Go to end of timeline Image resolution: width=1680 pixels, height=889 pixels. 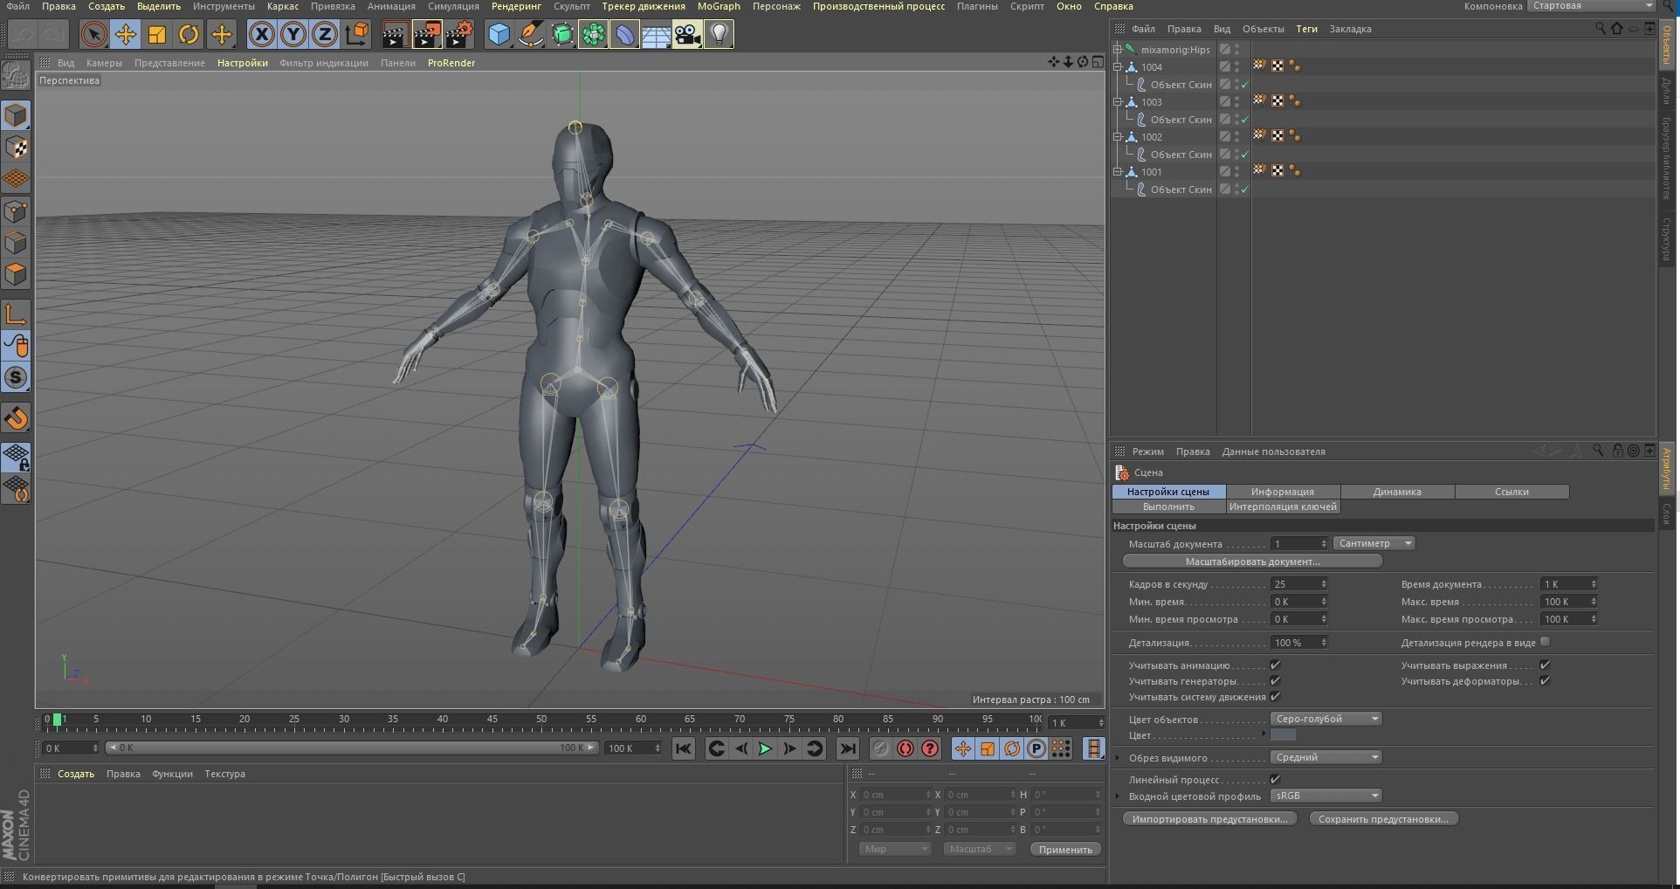coord(847,748)
